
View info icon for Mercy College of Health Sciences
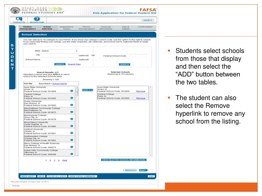click(x=72, y=147)
